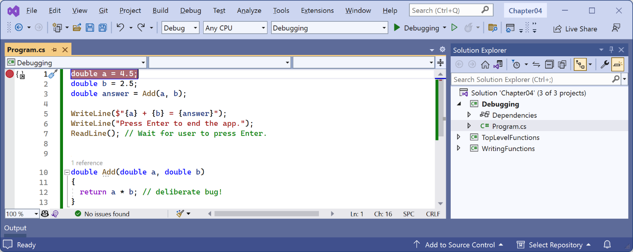Expand the Dependencies node

[x=469, y=115]
